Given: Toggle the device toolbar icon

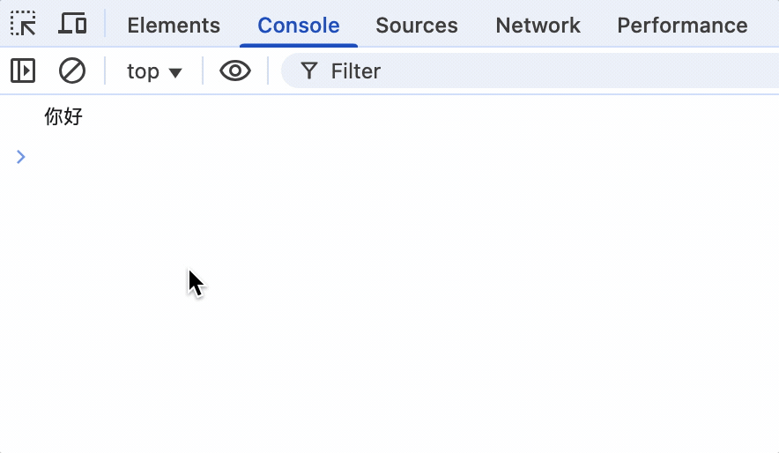Looking at the screenshot, I should tap(72, 23).
